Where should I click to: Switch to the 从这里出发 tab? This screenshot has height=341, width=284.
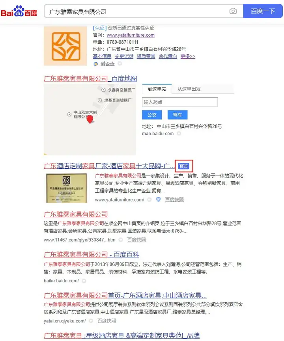189,89
